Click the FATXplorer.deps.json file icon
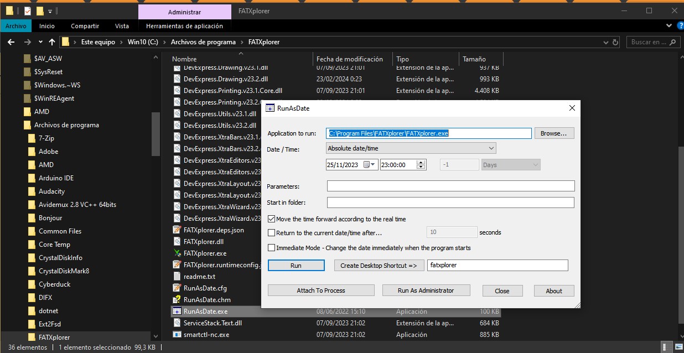This screenshot has width=684, height=353. click(177, 230)
